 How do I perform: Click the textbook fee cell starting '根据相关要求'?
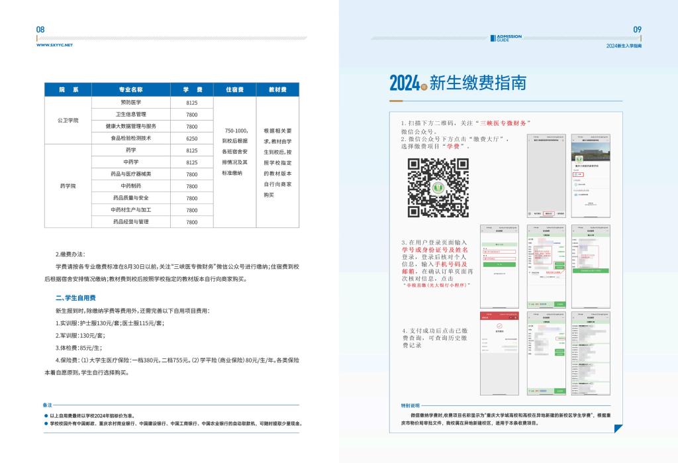click(277, 163)
